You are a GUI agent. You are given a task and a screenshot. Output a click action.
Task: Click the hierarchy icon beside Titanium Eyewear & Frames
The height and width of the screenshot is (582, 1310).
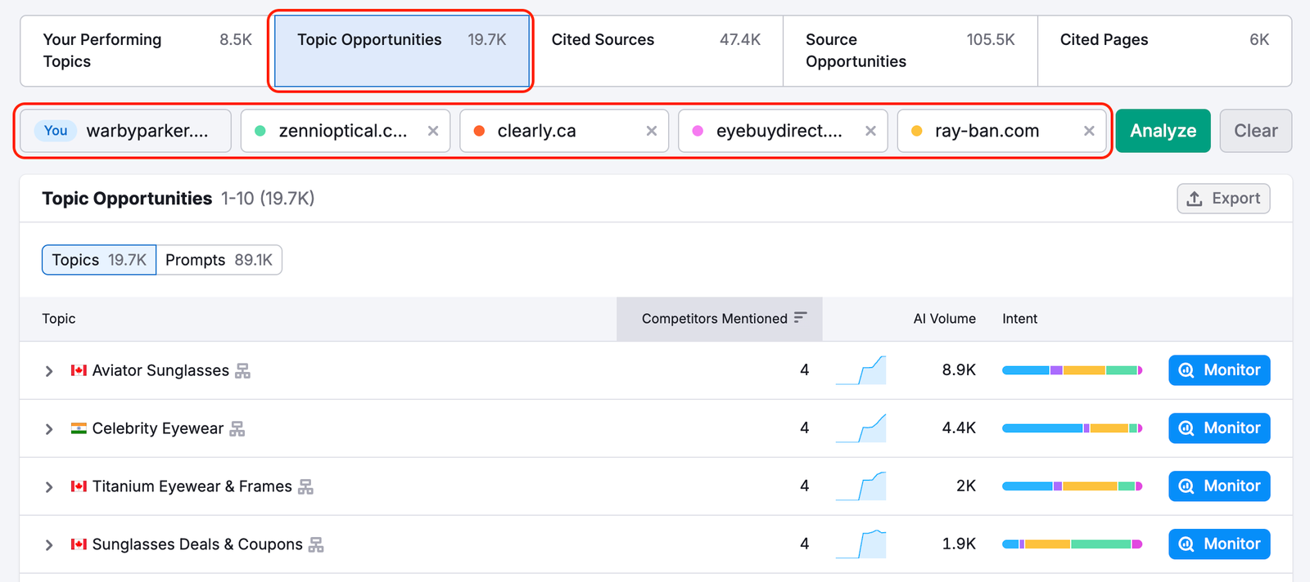(x=305, y=487)
